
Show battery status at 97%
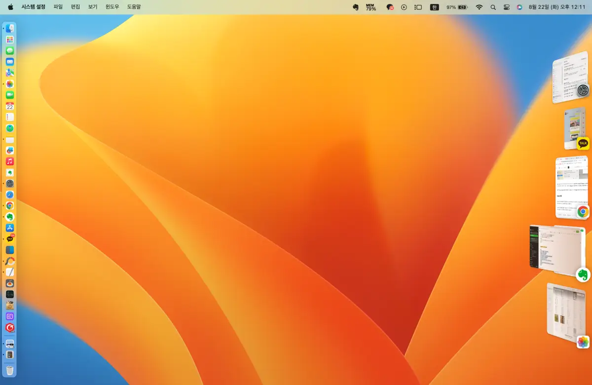(x=457, y=7)
